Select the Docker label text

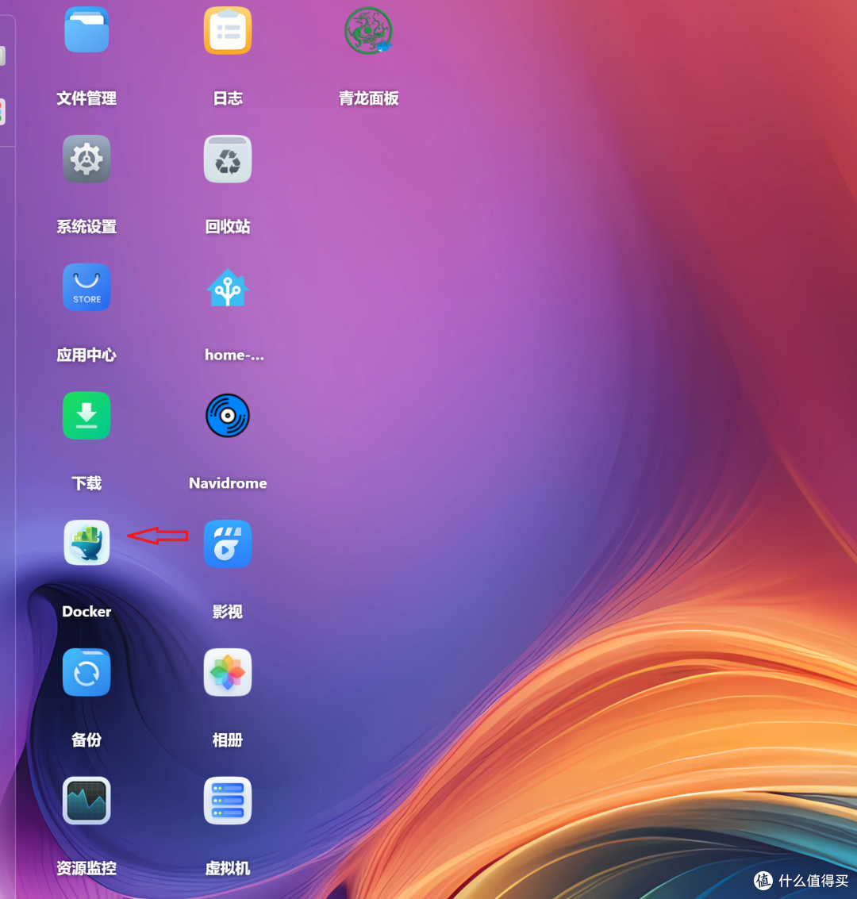click(x=86, y=611)
